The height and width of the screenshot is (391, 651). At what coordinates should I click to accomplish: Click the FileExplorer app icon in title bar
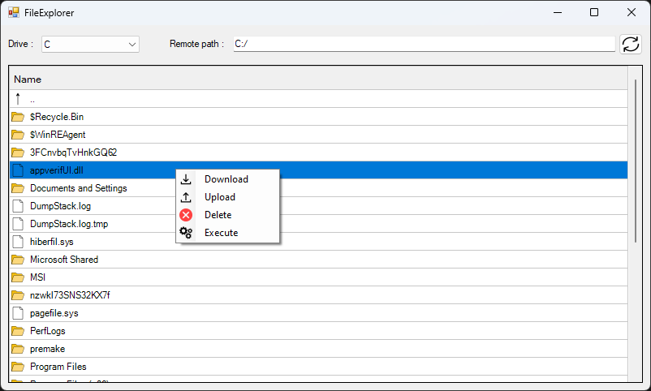point(14,12)
